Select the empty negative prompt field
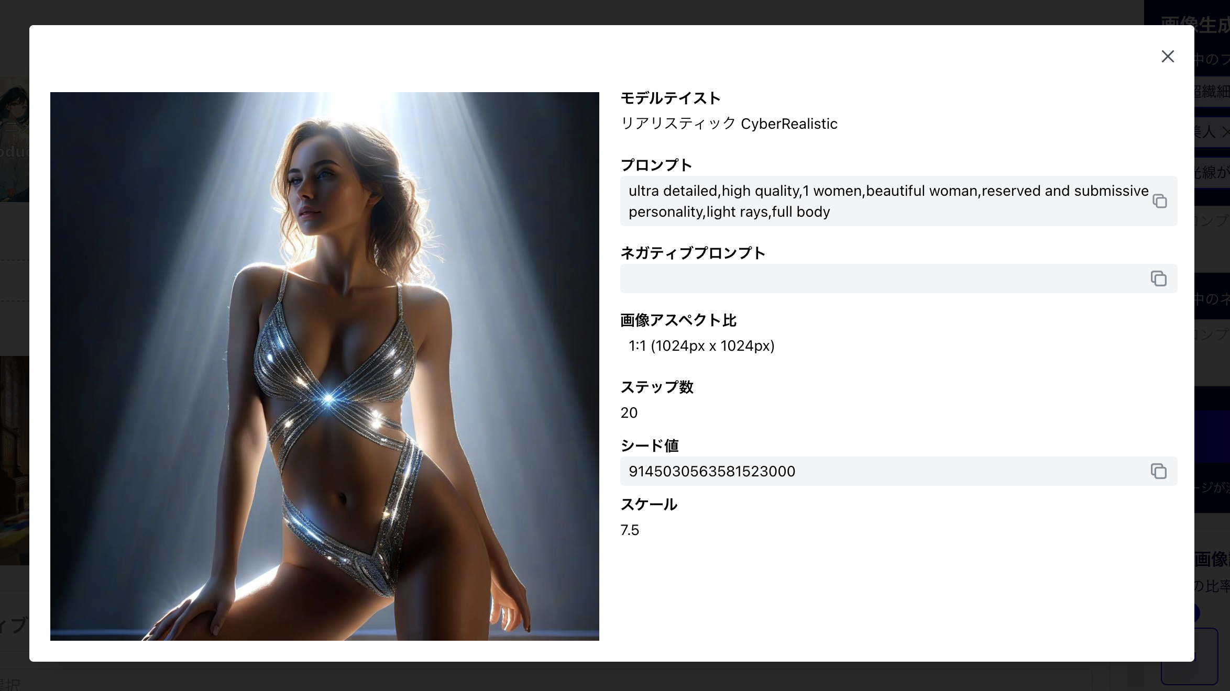The height and width of the screenshot is (691, 1230). coord(898,278)
